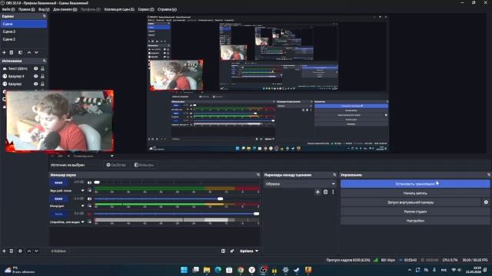The height and width of the screenshot is (276, 492).
Task: Pop out the Источники dock panel
Action: point(45,61)
